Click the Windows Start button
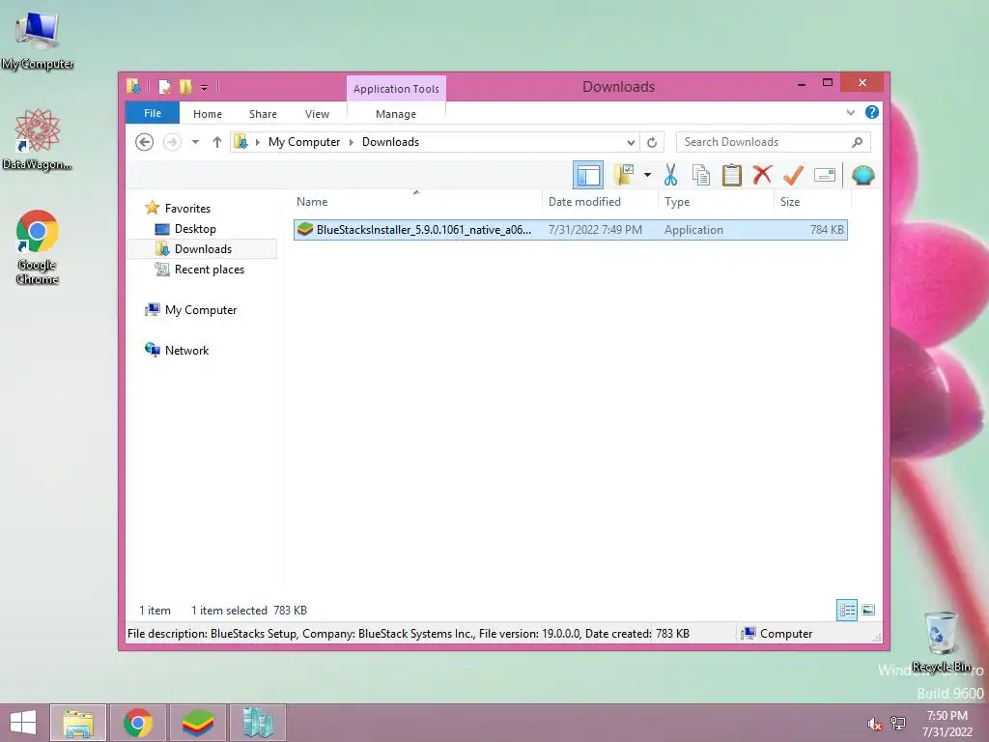The width and height of the screenshot is (989, 742). tap(23, 723)
